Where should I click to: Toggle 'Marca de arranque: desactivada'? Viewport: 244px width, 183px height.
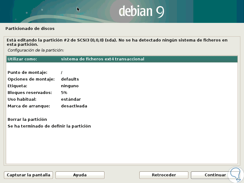(x=122, y=106)
